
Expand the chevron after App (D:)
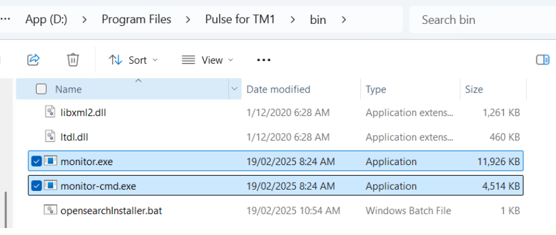tap(84, 20)
